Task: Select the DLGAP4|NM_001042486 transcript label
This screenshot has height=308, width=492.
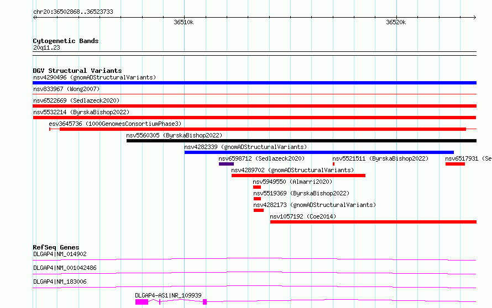Action: coord(65,268)
